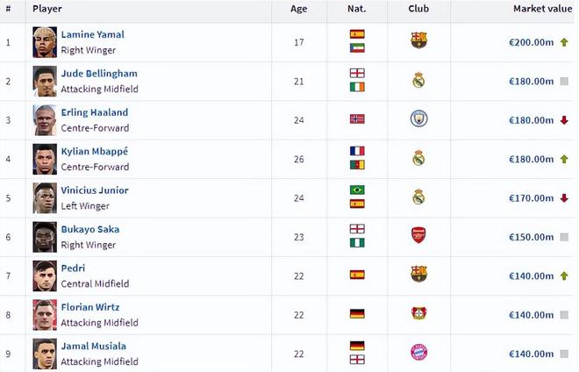
Task: Follow the Florian Wirtz player link
Action: [x=89, y=307]
